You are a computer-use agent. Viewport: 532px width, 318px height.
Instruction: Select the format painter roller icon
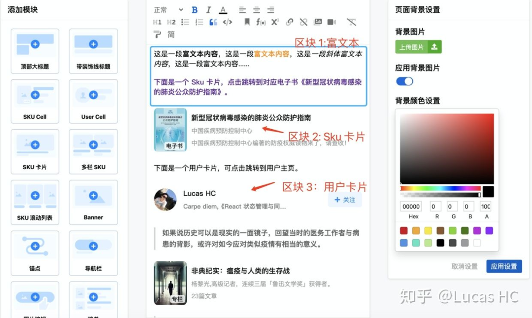pos(157,35)
